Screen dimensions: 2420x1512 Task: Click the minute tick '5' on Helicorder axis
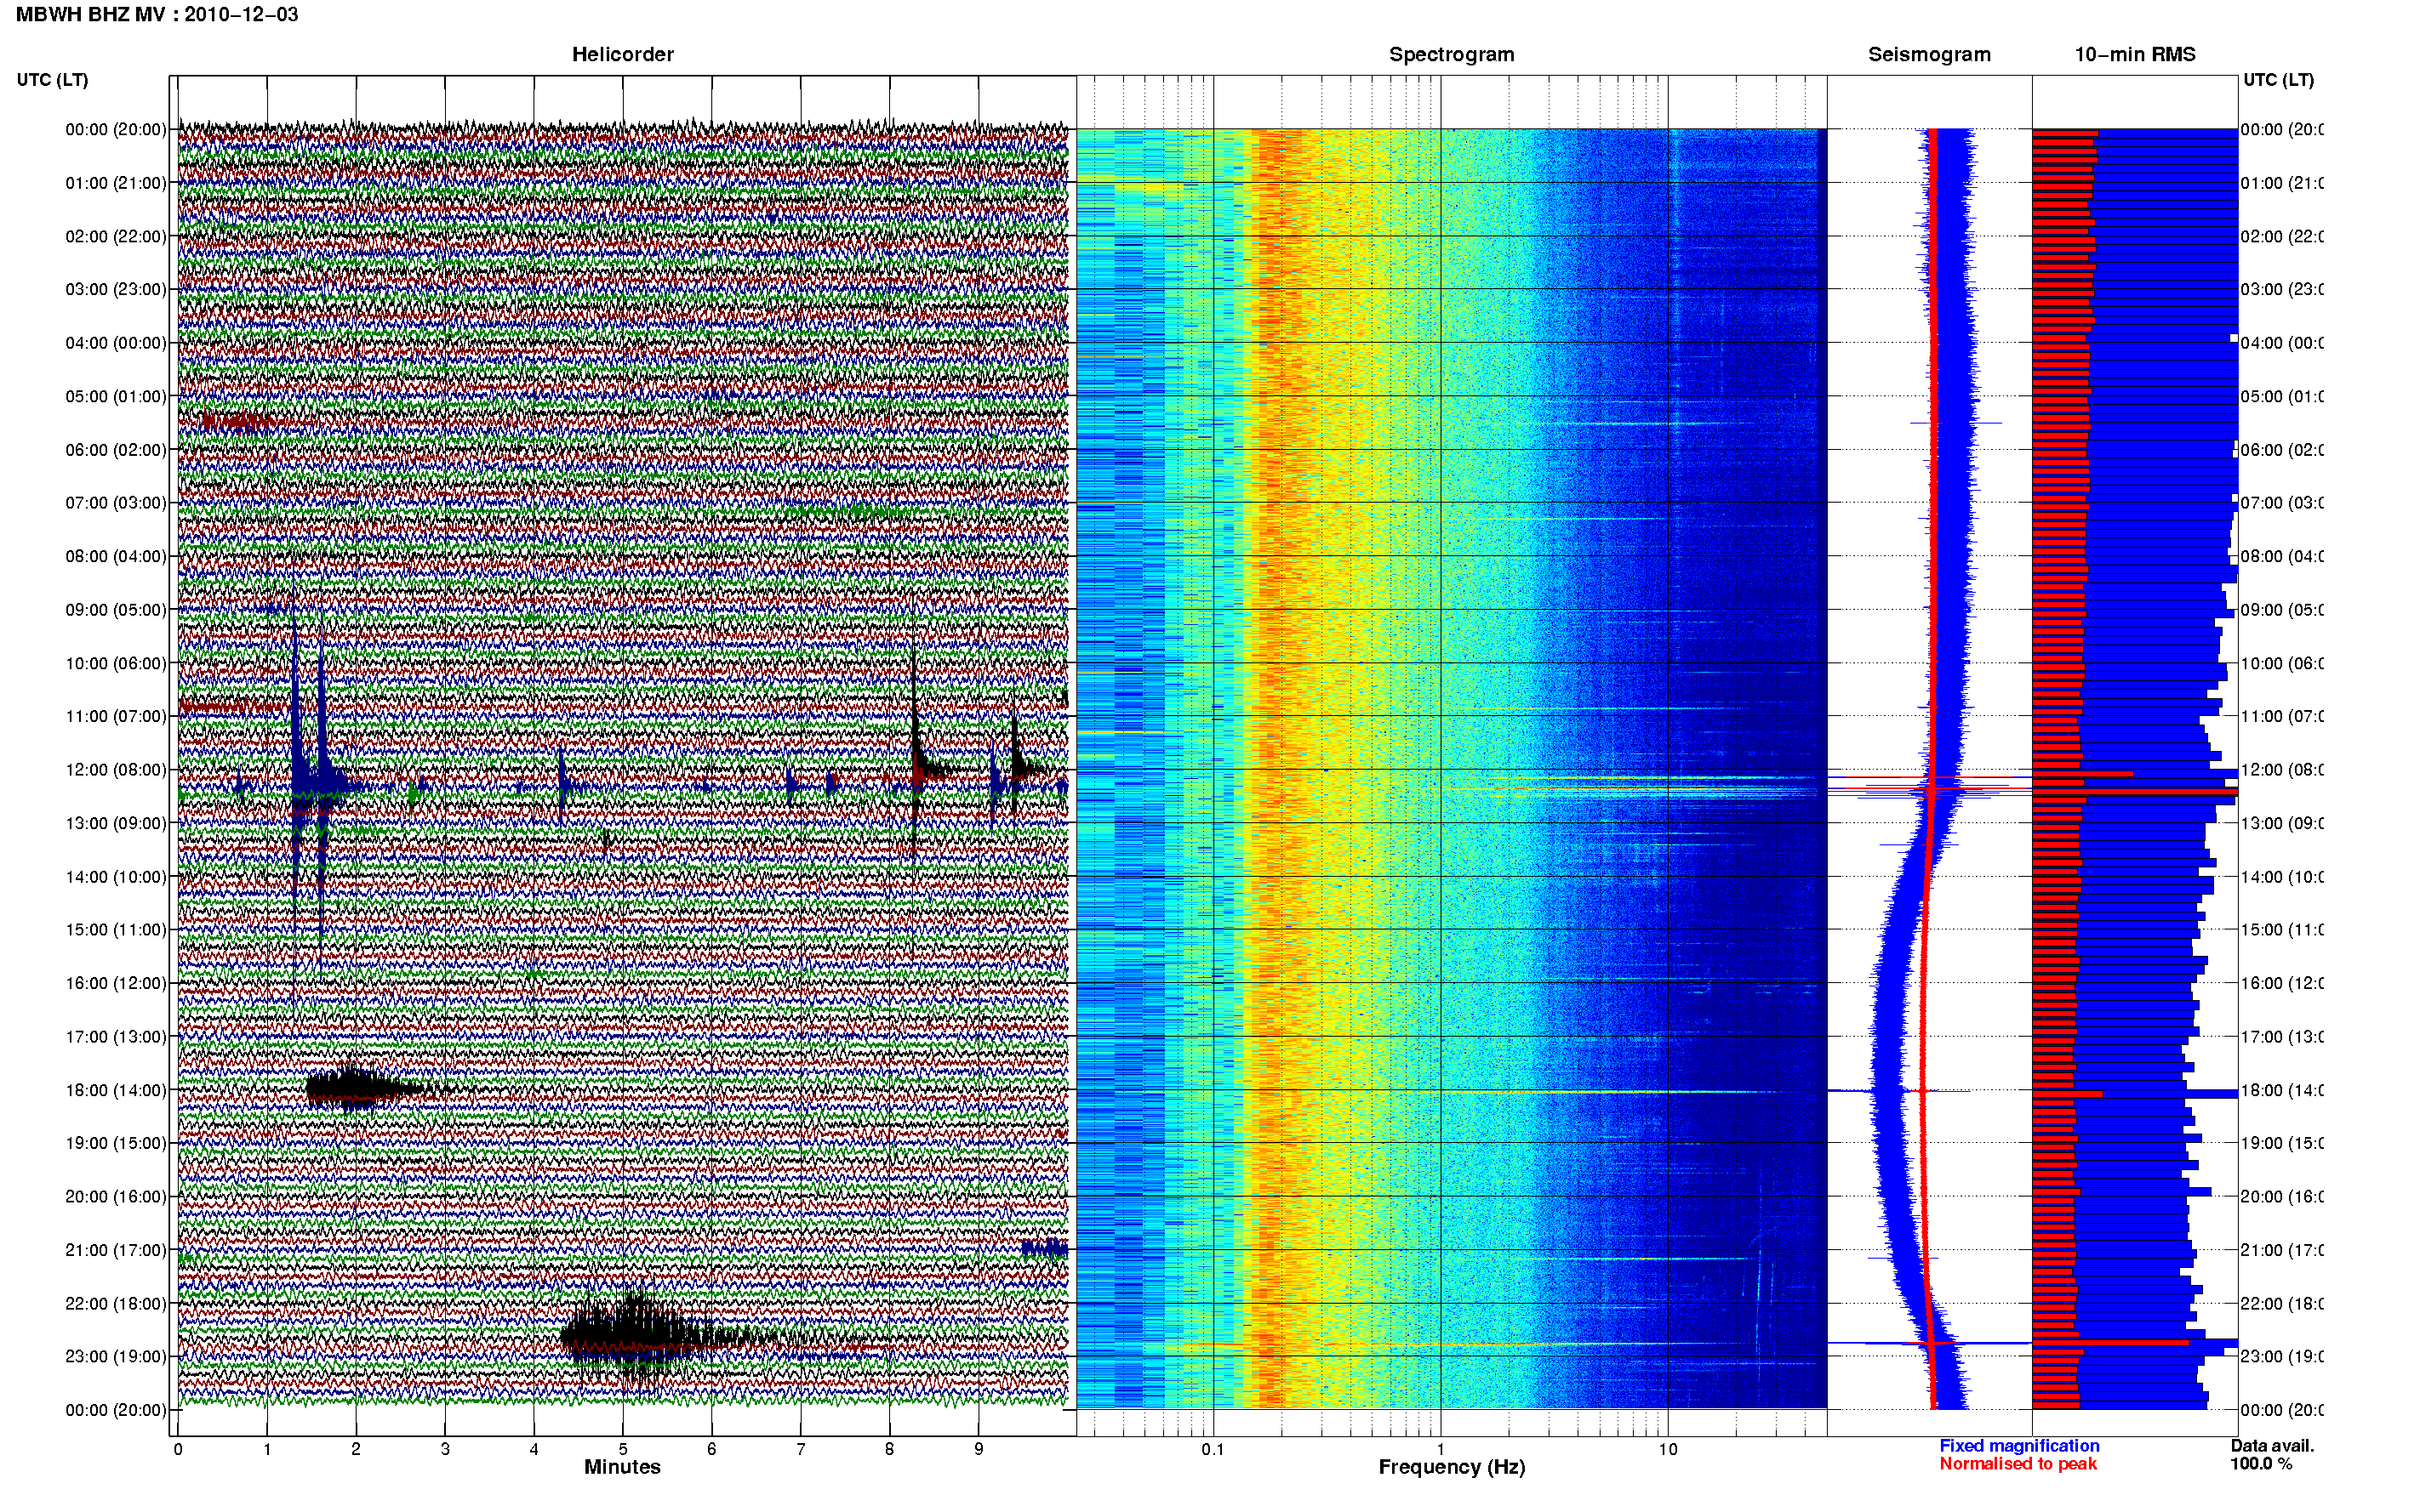[x=622, y=1449]
